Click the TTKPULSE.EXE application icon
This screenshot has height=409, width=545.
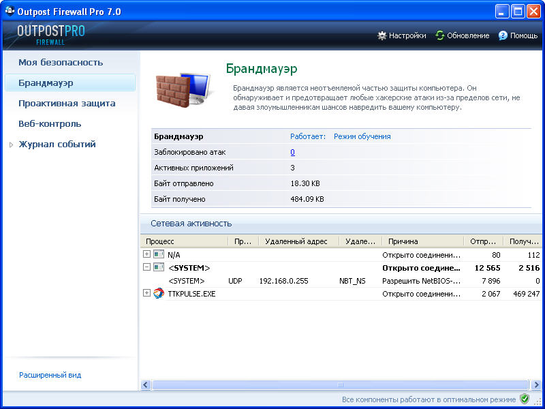point(159,293)
